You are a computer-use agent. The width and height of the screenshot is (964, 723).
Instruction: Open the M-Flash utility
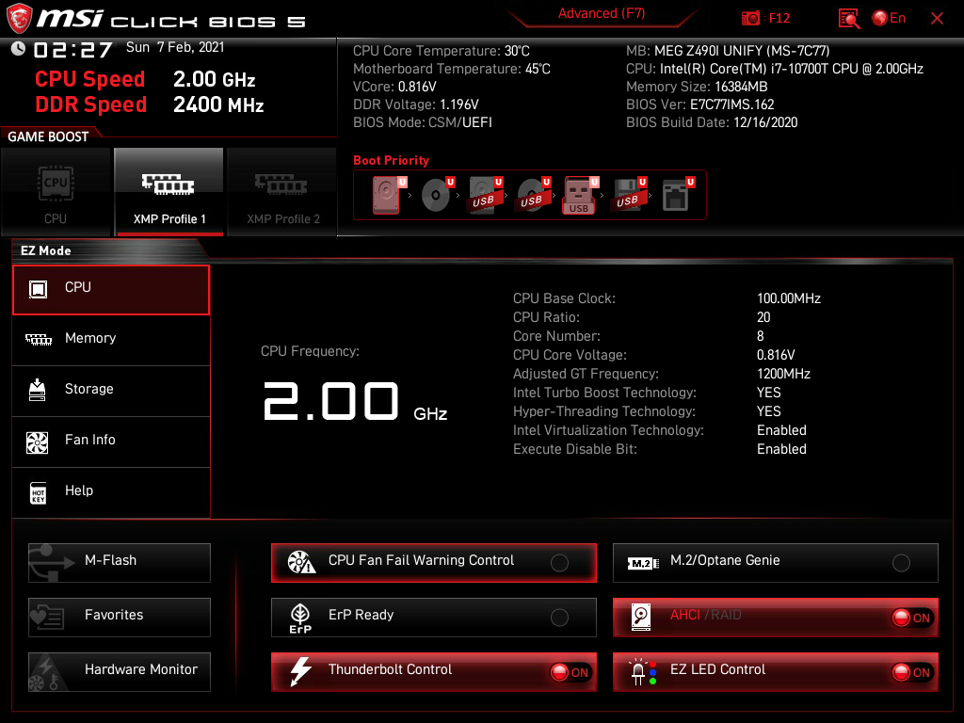(x=120, y=562)
